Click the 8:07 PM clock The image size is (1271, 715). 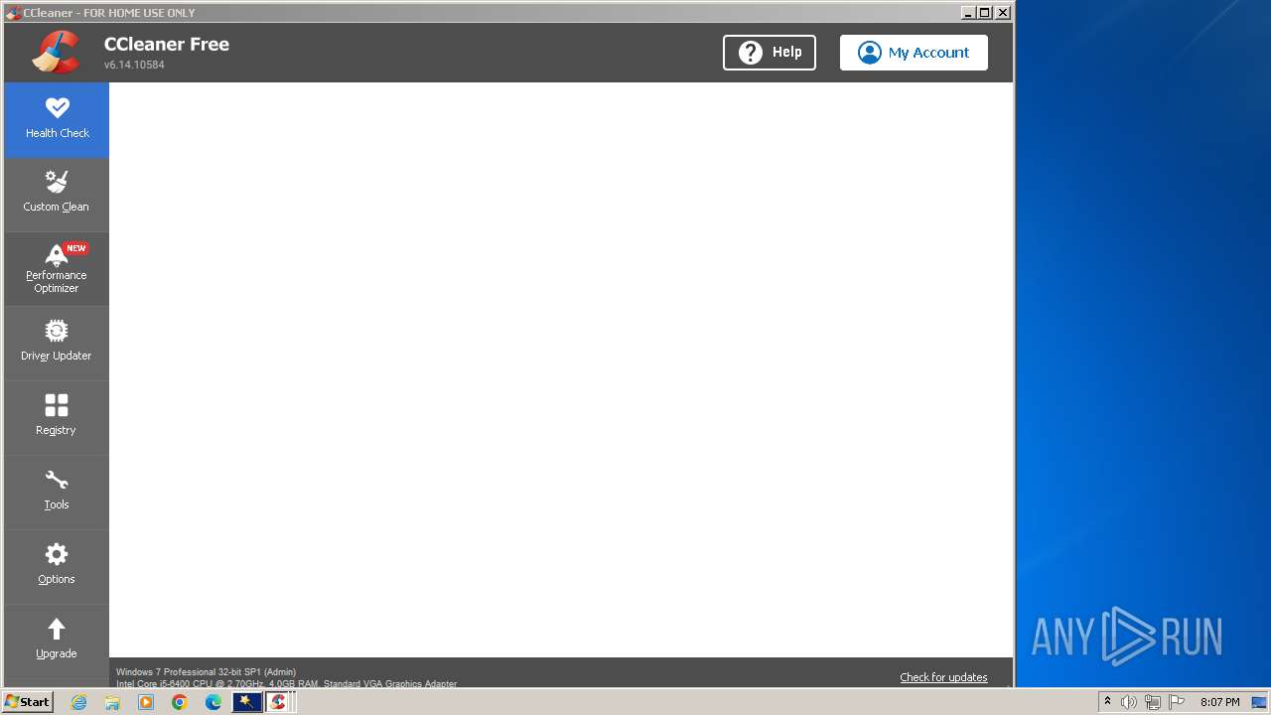click(x=1219, y=702)
